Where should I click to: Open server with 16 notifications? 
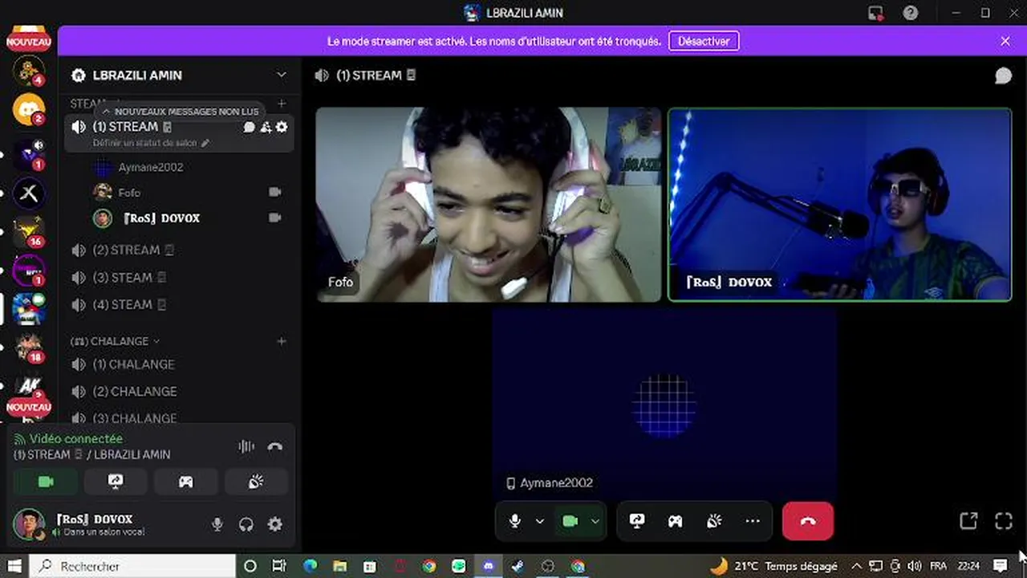(x=29, y=231)
